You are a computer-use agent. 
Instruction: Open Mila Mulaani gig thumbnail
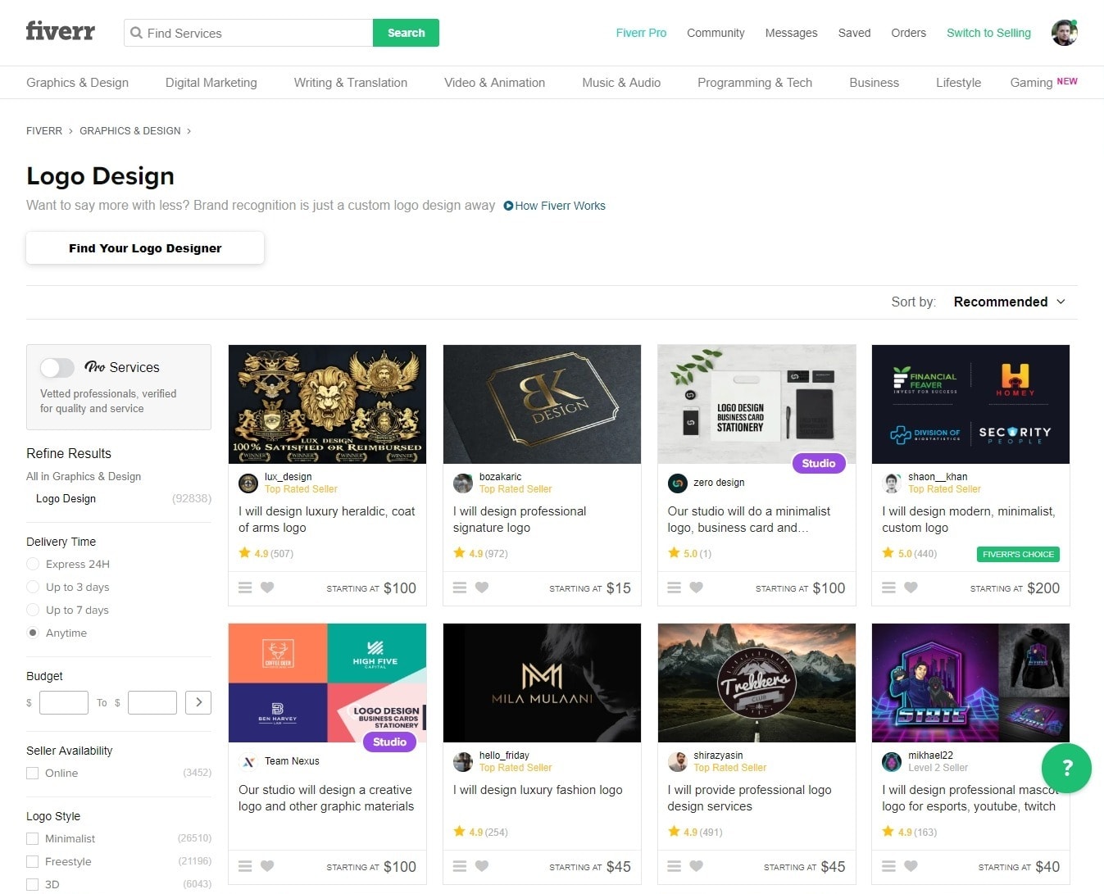click(542, 683)
